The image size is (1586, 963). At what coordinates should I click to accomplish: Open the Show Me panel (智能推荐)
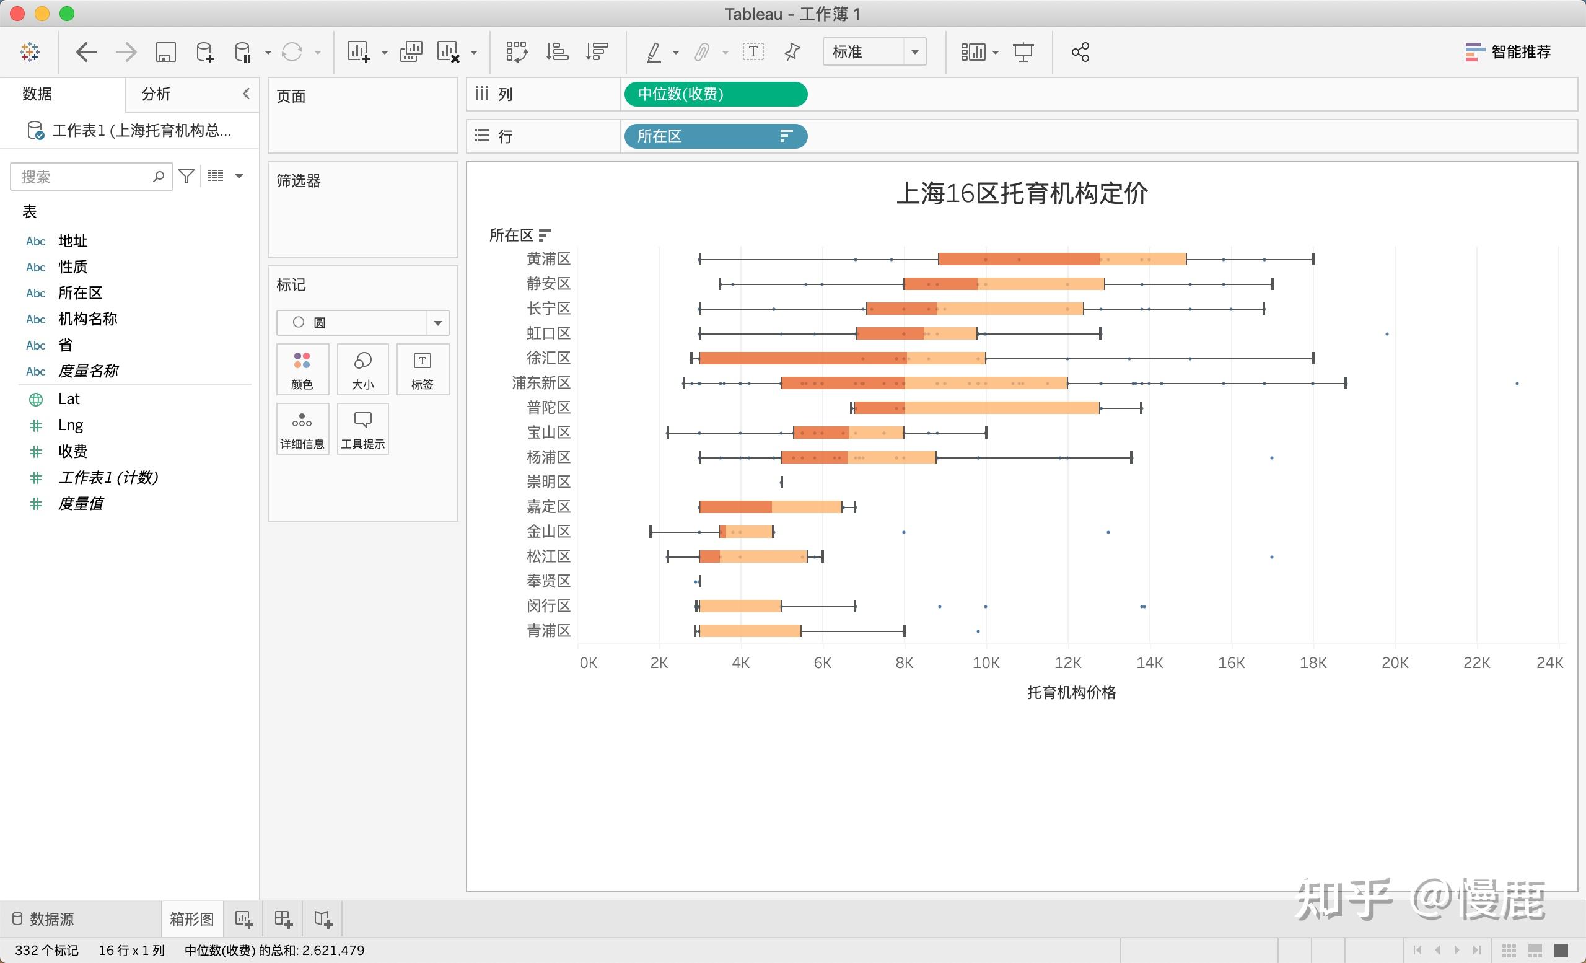1507,51
